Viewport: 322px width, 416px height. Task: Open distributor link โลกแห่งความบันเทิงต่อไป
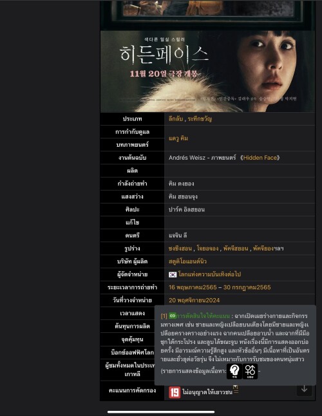209,274
